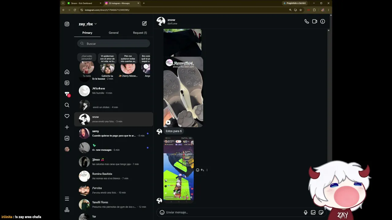
Task: Click the browser zoom magnifier icon
Action: point(290,10)
